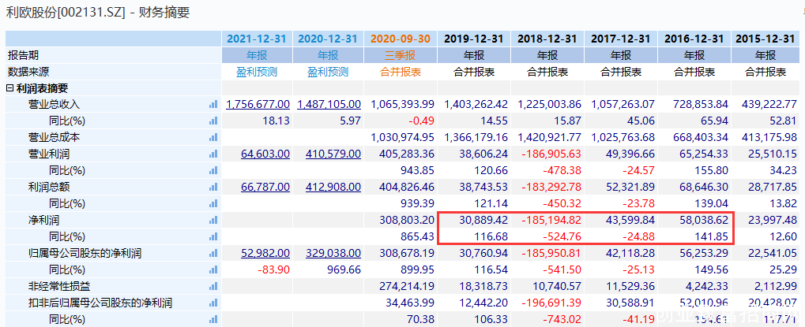Screen dimensions: 805x327
Task: Click 2016 net profit value 58,038.62
Action: [x=703, y=221]
